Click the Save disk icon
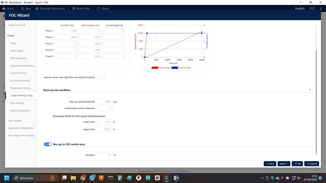 coord(23,8)
